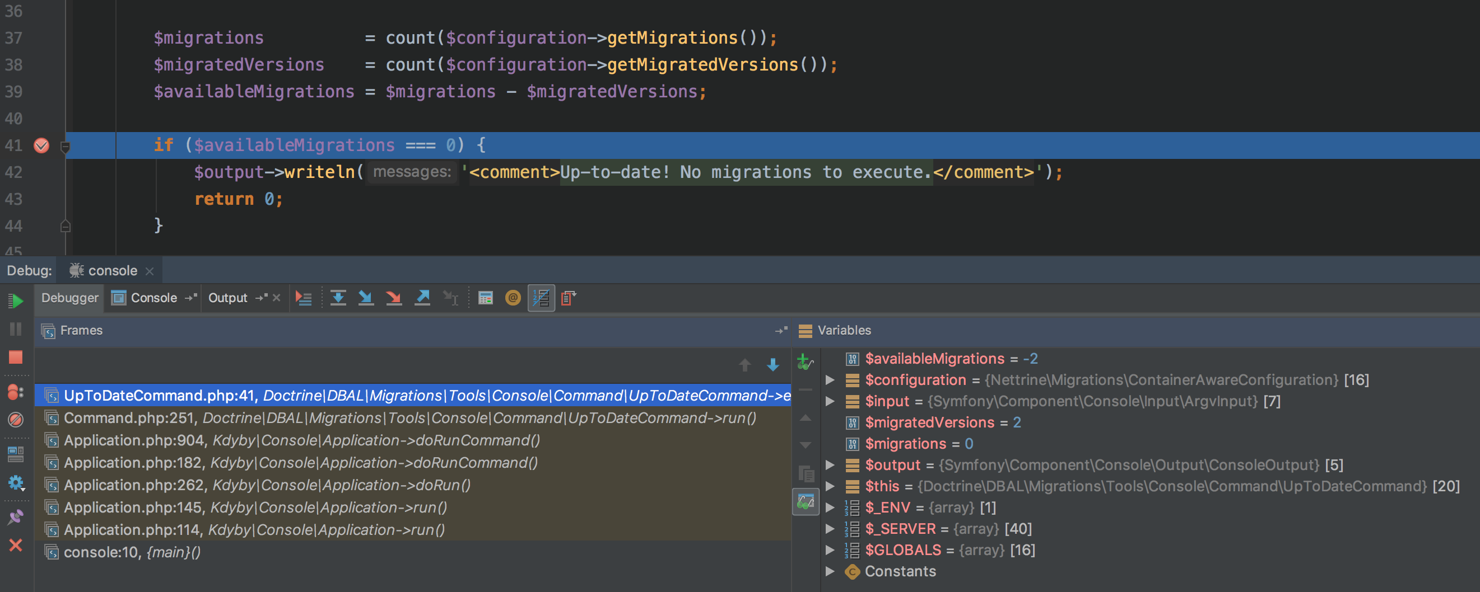Screen dimensions: 1480x592
Task: Select previous frame with up arrow
Action: pyautogui.click(x=744, y=365)
